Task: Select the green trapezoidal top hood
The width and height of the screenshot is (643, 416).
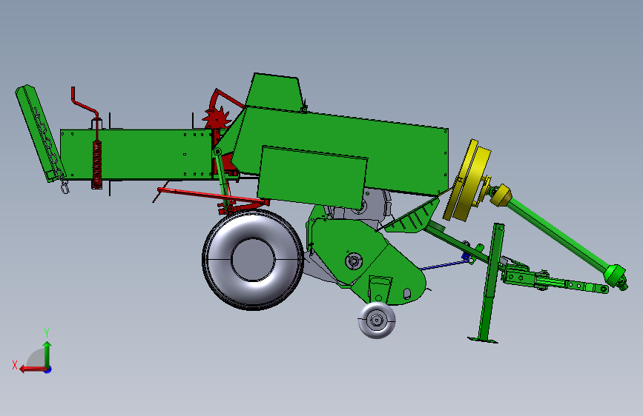Action: click(x=276, y=92)
